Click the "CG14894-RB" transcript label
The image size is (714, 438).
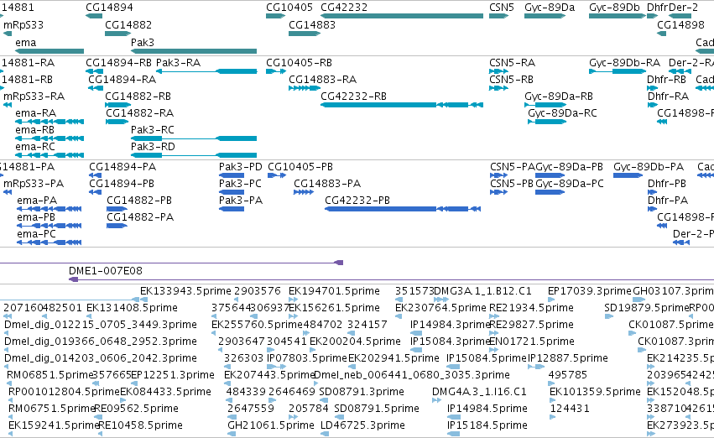coord(118,62)
